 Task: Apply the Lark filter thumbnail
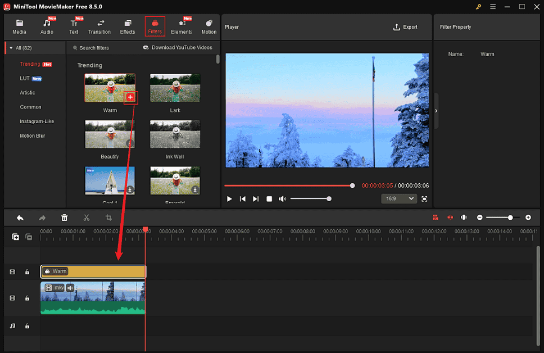click(x=174, y=88)
